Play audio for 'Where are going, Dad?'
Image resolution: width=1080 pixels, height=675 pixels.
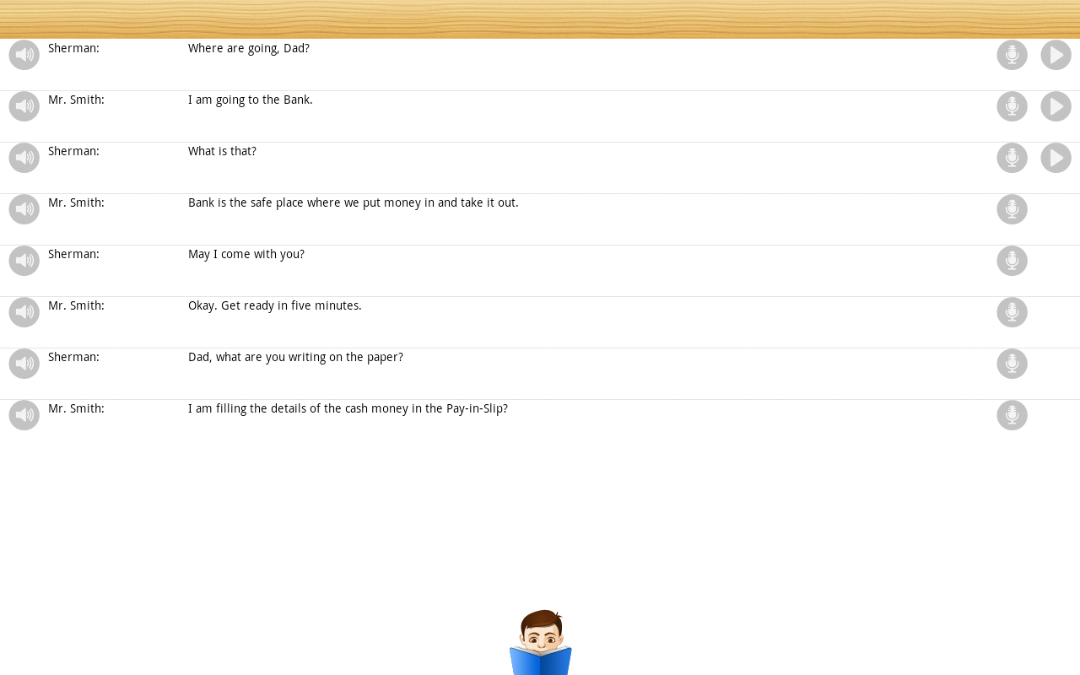tap(24, 55)
